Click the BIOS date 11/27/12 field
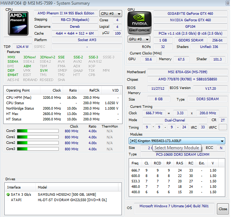Screen dimensions: 231x217 pos(158,88)
